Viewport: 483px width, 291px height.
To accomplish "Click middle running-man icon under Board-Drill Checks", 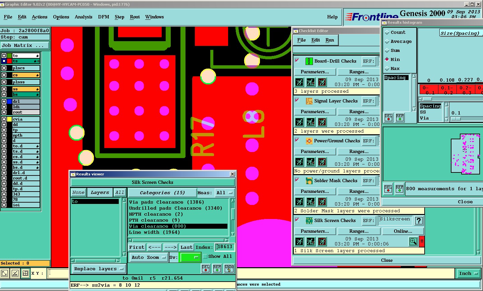I will pos(311,82).
